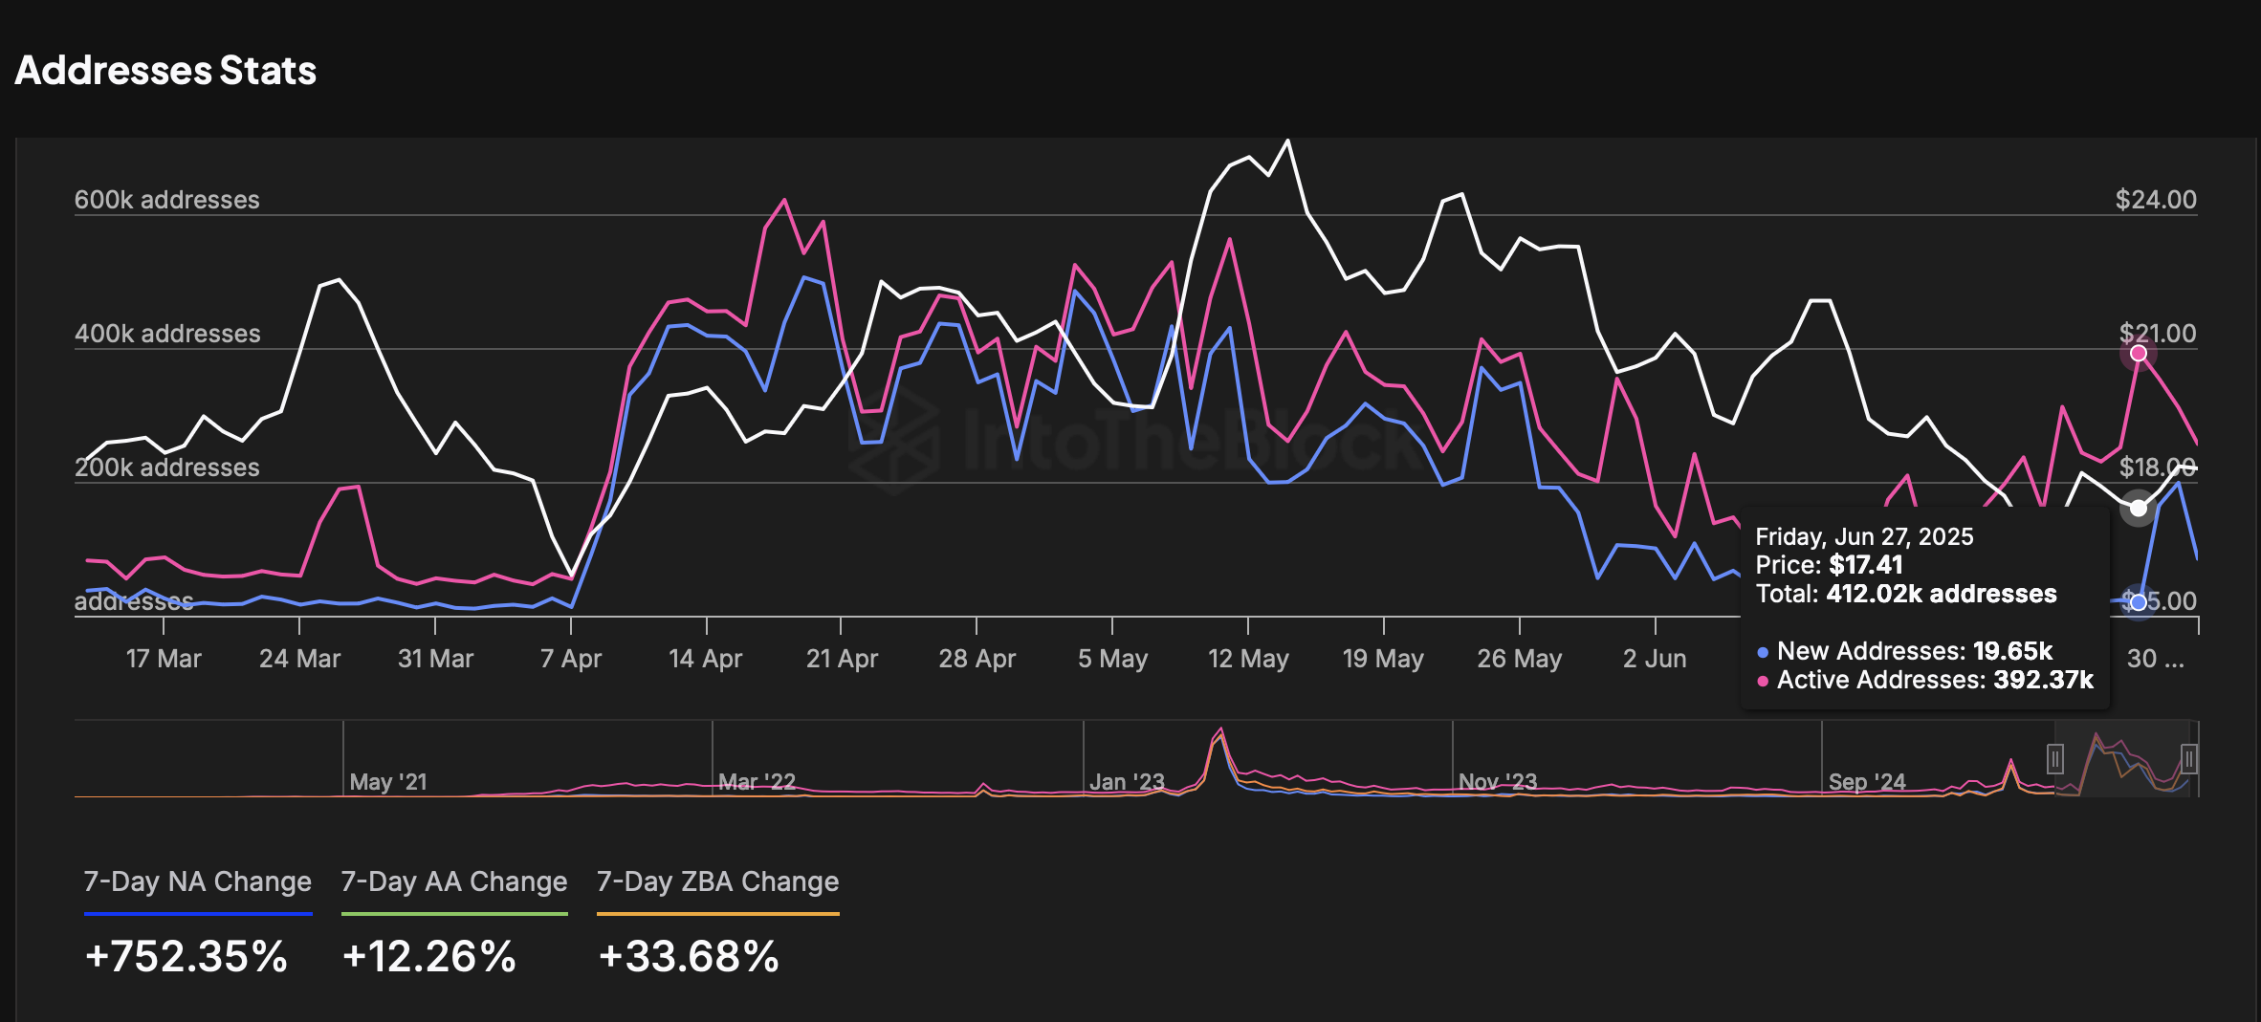Click the +12.26% value

[x=429, y=957]
